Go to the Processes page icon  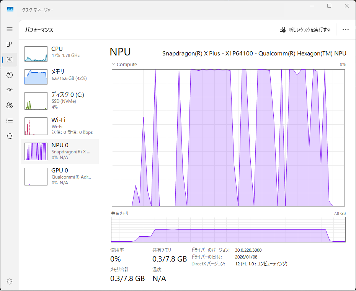click(10, 44)
